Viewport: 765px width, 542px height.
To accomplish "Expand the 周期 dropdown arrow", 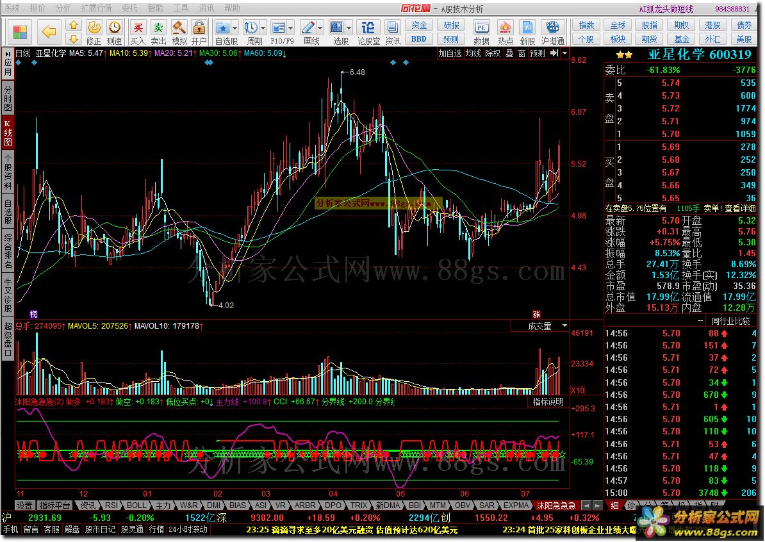I will click(x=263, y=28).
